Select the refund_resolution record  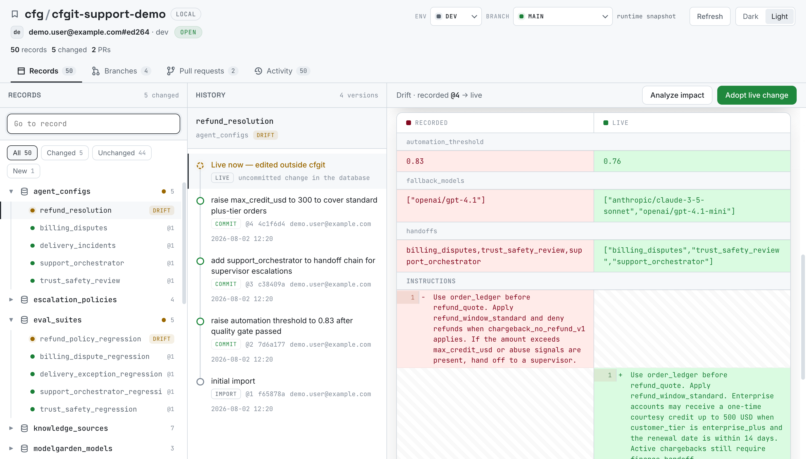coord(91,210)
